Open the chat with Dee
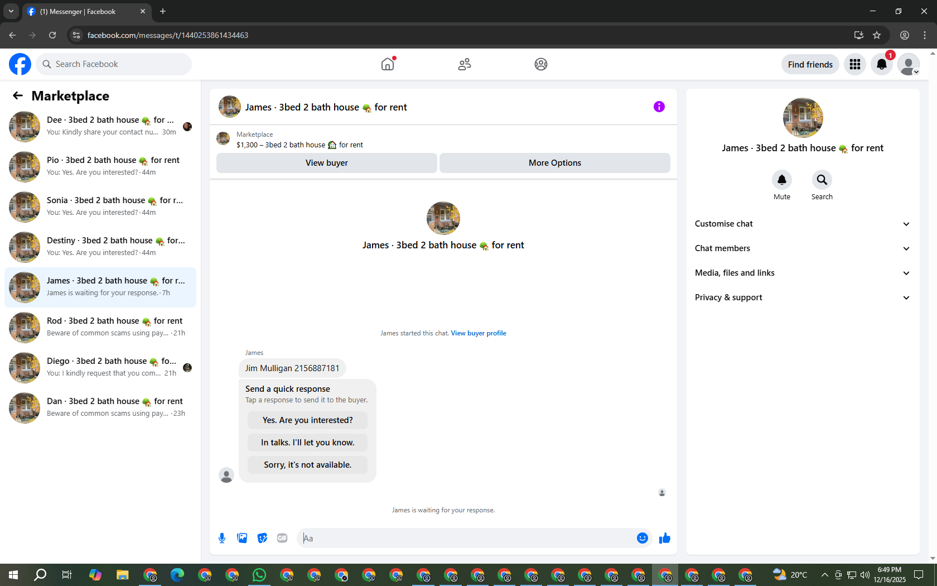 (x=100, y=127)
